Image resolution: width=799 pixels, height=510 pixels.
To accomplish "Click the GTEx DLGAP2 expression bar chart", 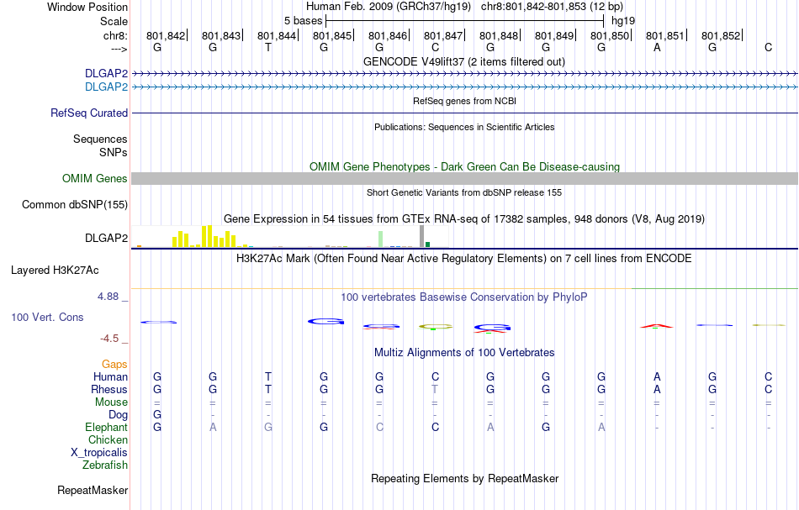I will [x=290, y=237].
